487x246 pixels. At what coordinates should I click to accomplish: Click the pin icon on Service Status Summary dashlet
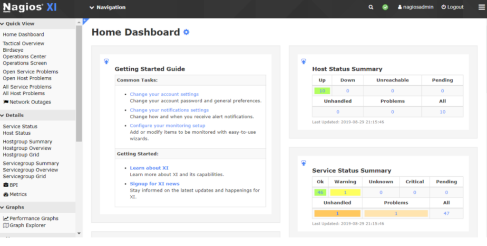pyautogui.click(x=303, y=163)
